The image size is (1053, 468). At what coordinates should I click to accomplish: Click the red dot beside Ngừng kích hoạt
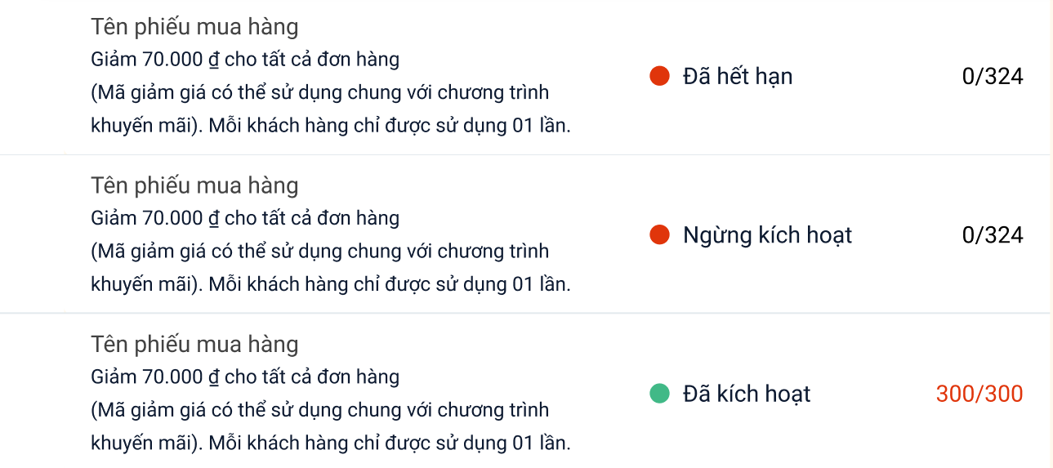[659, 235]
